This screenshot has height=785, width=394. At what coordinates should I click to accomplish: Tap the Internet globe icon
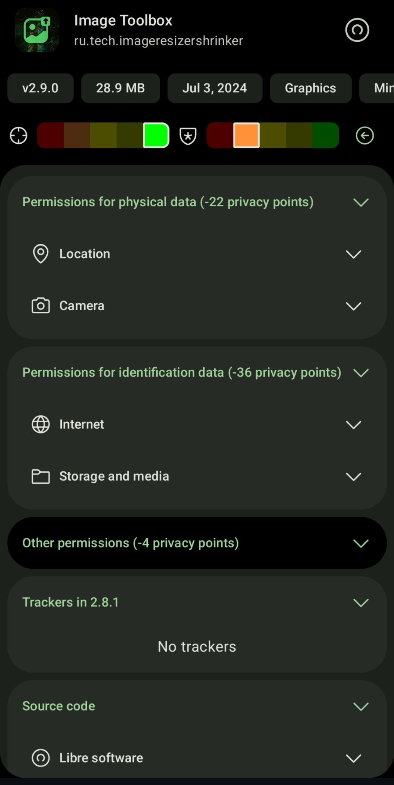click(x=41, y=424)
